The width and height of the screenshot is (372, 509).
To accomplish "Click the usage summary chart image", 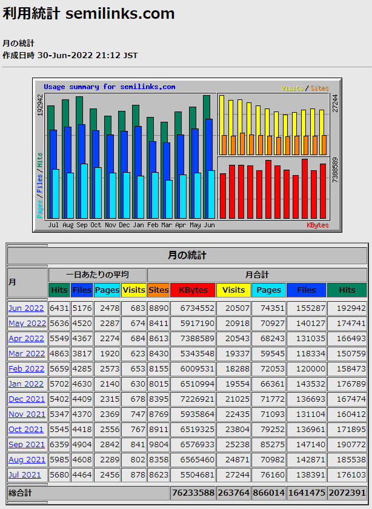I will point(187,155).
